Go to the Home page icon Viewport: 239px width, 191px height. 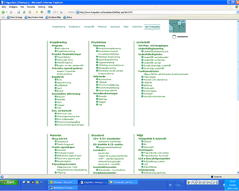click(x=30, y=12)
